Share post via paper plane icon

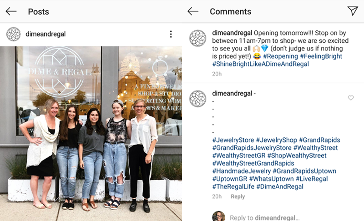coord(352,11)
